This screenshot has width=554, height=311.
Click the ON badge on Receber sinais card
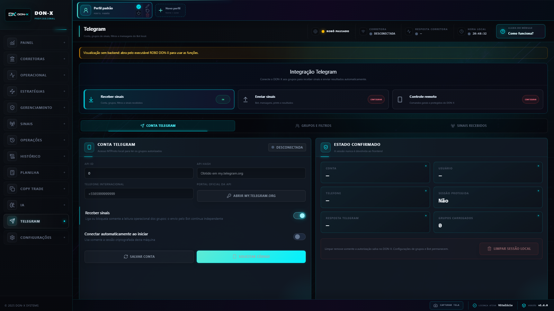pyautogui.click(x=223, y=100)
